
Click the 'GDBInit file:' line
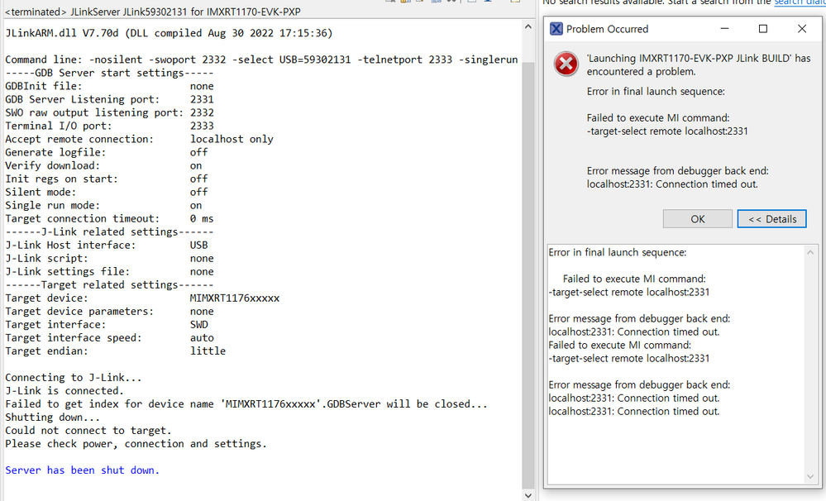[109, 86]
